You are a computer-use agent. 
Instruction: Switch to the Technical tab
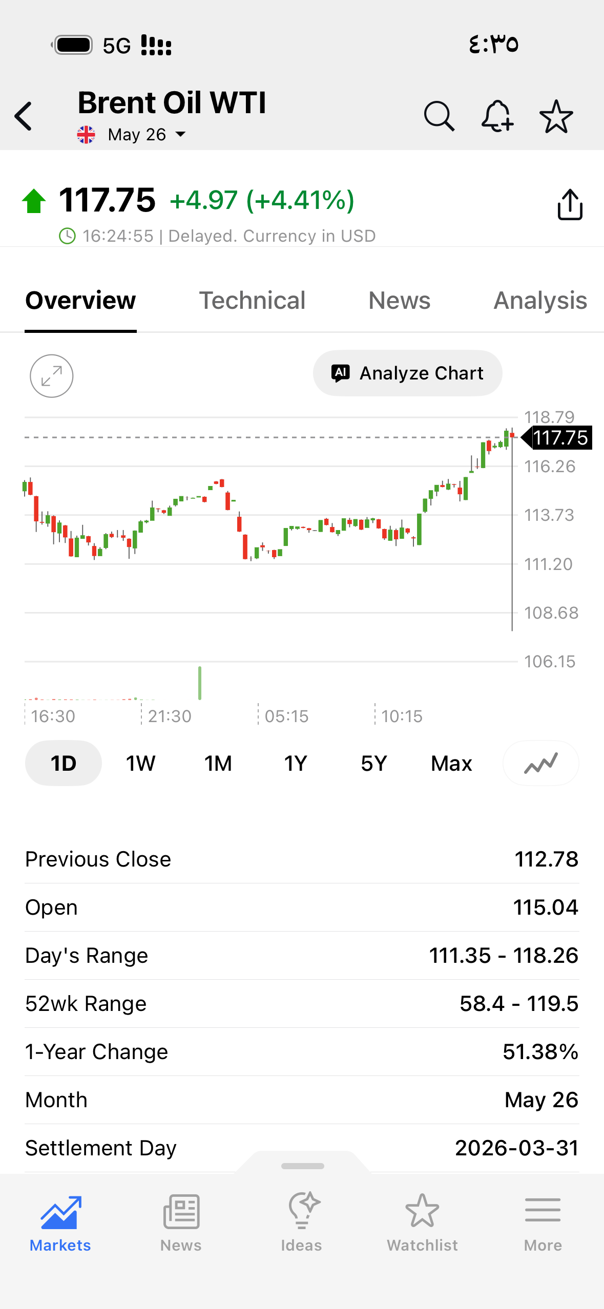click(x=252, y=301)
